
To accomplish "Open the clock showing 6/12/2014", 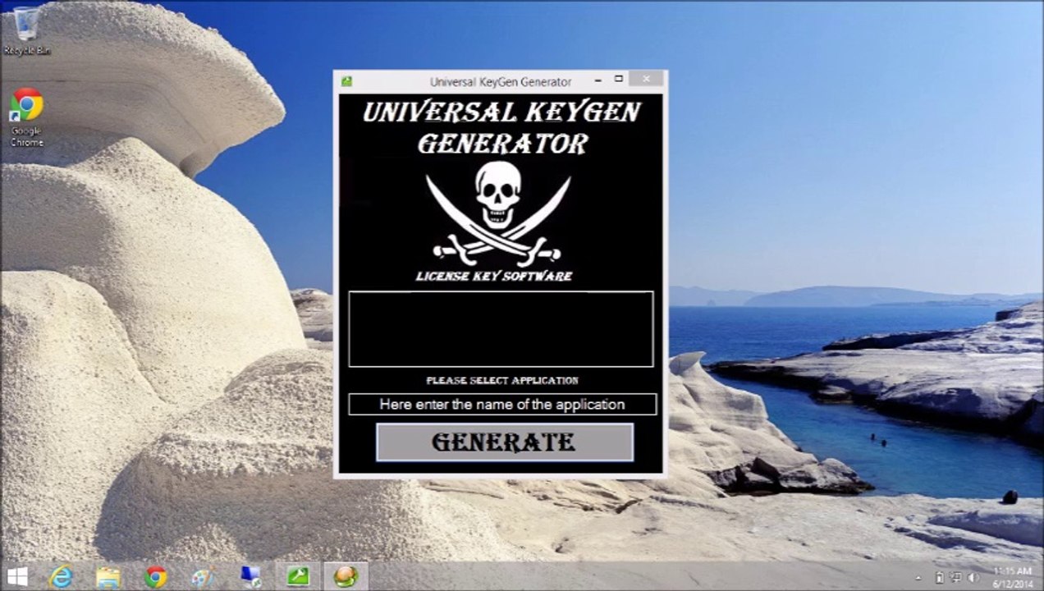I will click(x=1012, y=577).
